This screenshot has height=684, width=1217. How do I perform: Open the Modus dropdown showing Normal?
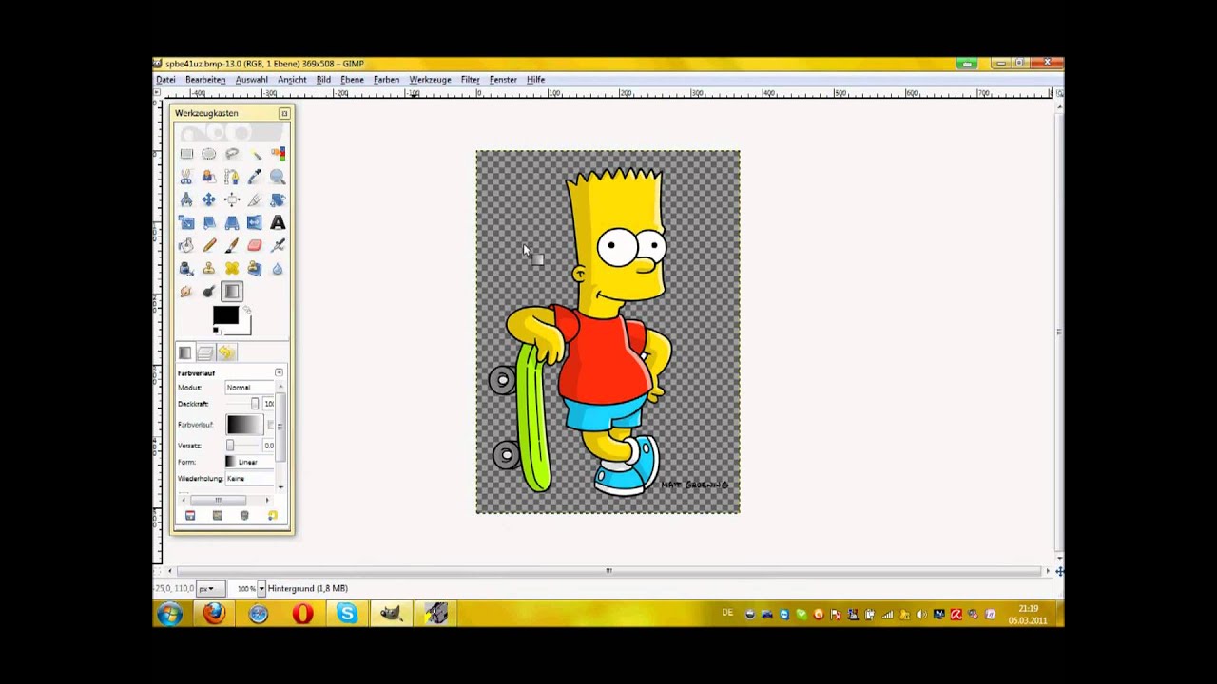(x=249, y=388)
